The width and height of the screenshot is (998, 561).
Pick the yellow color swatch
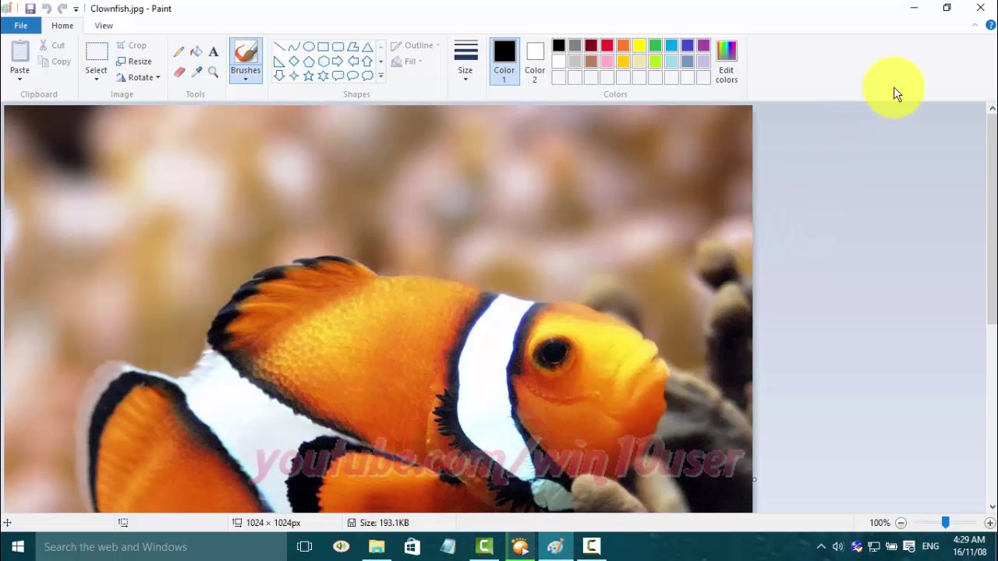pyautogui.click(x=639, y=46)
